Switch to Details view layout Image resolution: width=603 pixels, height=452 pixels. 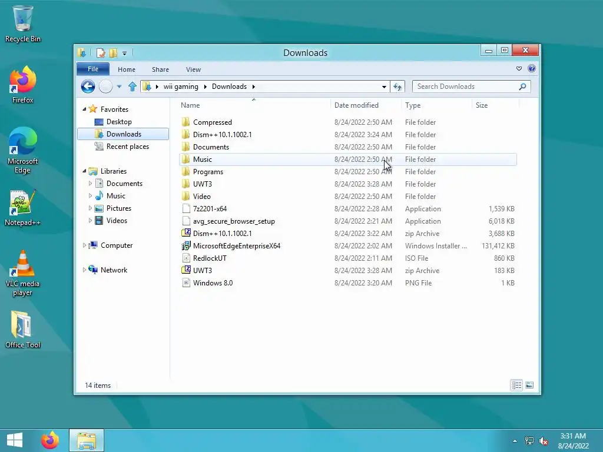coord(516,385)
